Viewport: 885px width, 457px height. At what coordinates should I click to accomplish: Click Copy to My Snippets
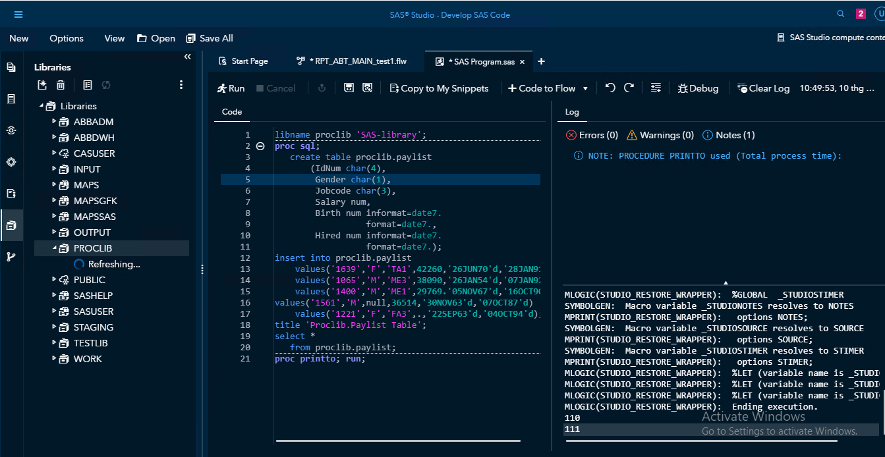[439, 88]
